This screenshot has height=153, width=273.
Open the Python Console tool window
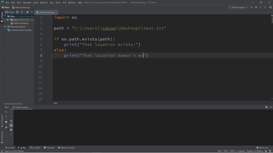(x=66, y=148)
